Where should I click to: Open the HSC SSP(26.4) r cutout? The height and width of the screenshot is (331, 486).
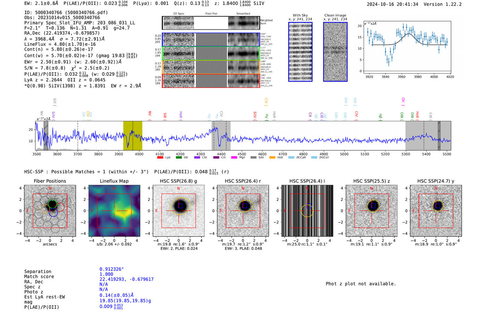click(243, 211)
